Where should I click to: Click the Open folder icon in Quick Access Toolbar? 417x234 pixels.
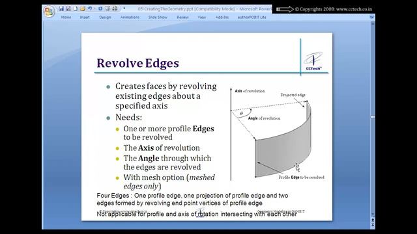point(83,8)
